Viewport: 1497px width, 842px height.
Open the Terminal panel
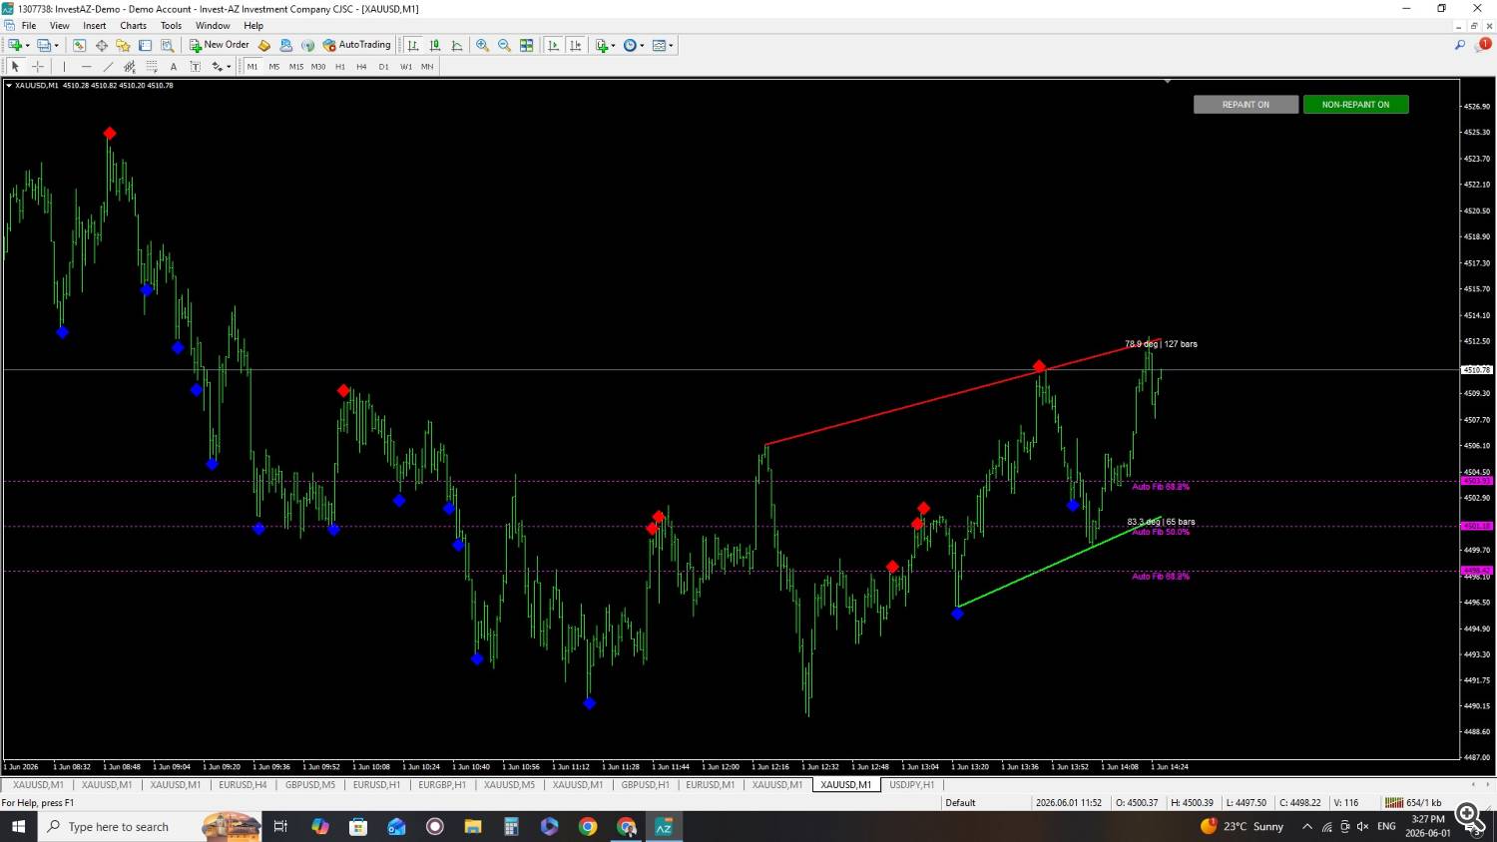[145, 45]
